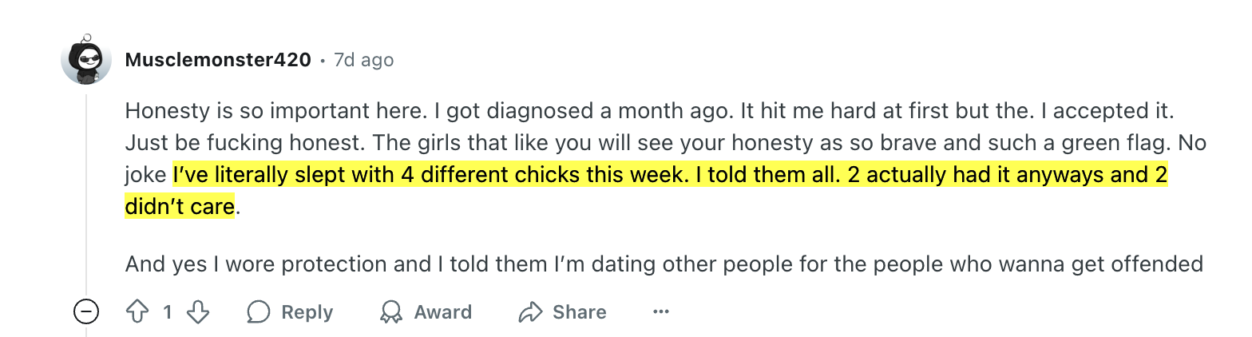
Task: Click the sunglasses on the Snoo avatar
Action: [x=87, y=59]
